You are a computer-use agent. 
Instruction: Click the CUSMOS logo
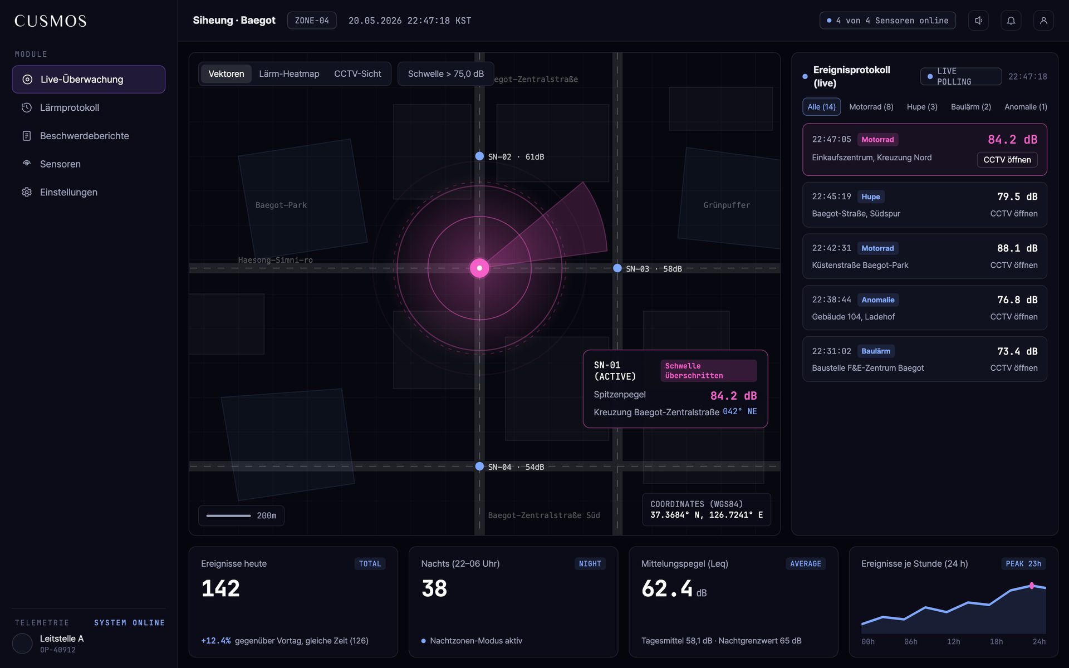[50, 21]
